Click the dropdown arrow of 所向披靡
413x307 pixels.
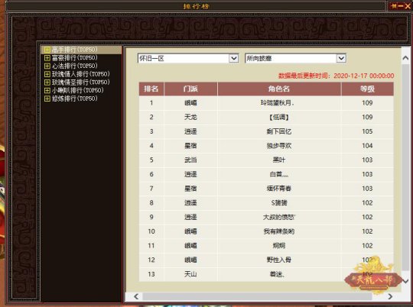point(341,58)
